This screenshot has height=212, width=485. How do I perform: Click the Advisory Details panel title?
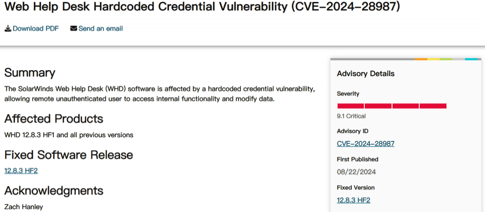coord(366,74)
